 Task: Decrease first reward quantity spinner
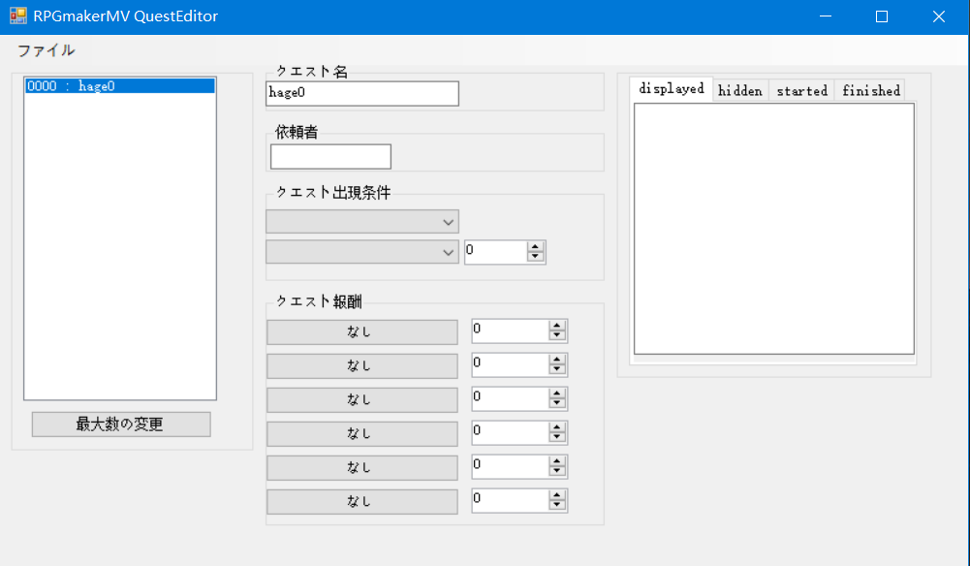(x=557, y=336)
